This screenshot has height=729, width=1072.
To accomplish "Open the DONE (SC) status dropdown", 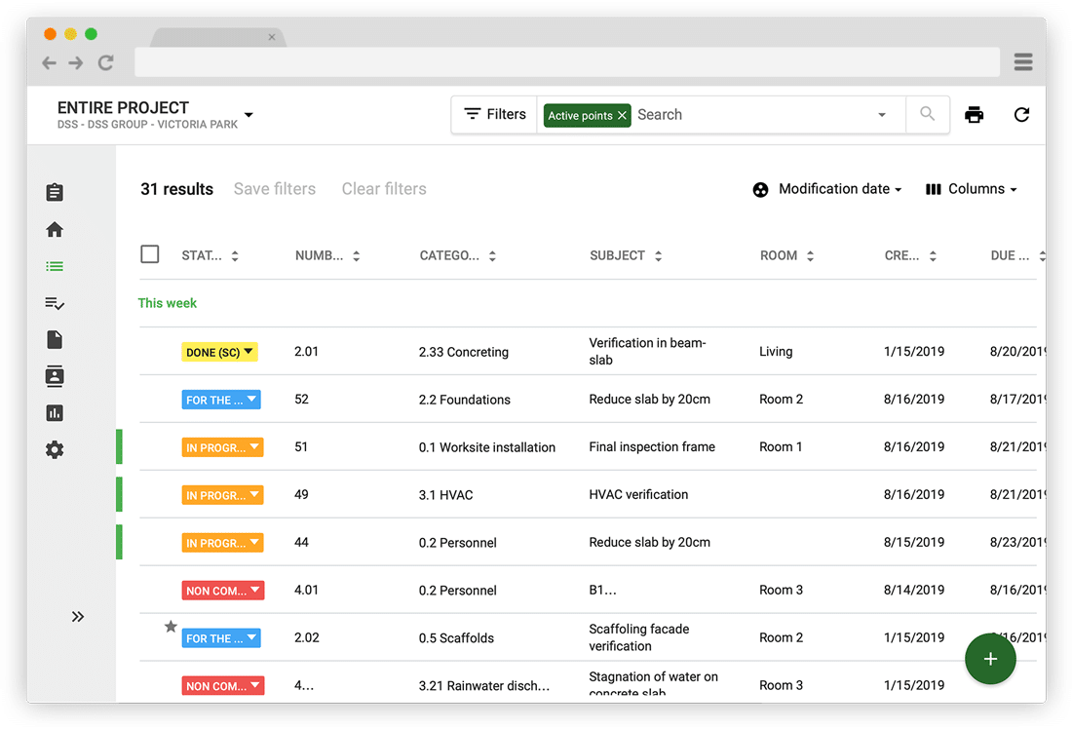I will coord(219,352).
